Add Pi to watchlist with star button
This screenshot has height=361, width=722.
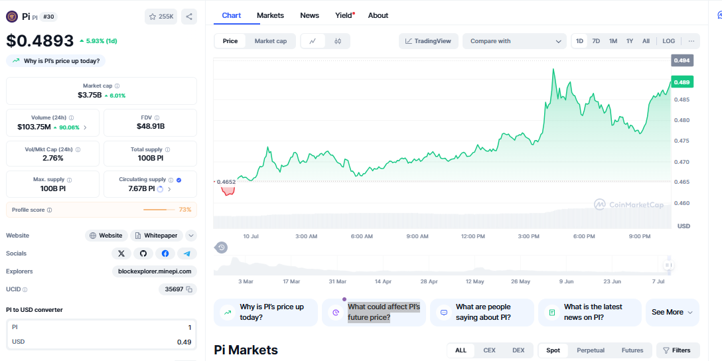161,17
